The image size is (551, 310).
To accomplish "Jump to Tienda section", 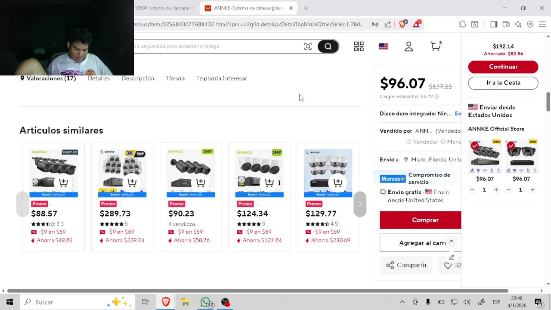I will pos(175,78).
